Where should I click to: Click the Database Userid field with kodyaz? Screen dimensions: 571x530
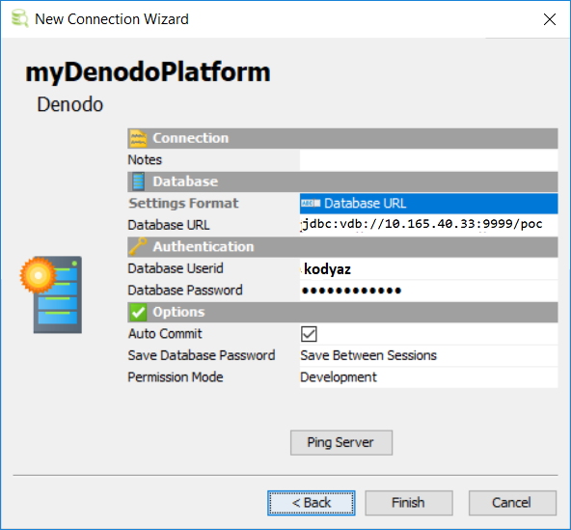coord(428,268)
